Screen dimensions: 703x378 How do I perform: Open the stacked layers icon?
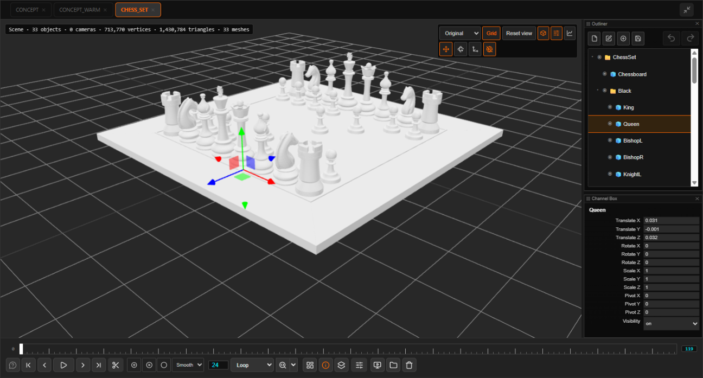(x=341, y=365)
